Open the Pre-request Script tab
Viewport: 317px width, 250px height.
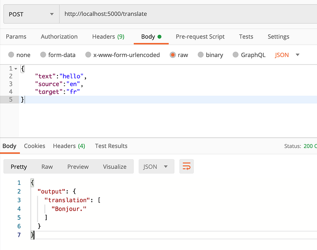pos(200,37)
